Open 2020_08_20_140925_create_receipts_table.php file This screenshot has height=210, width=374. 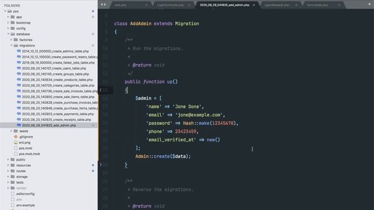pos(57,120)
